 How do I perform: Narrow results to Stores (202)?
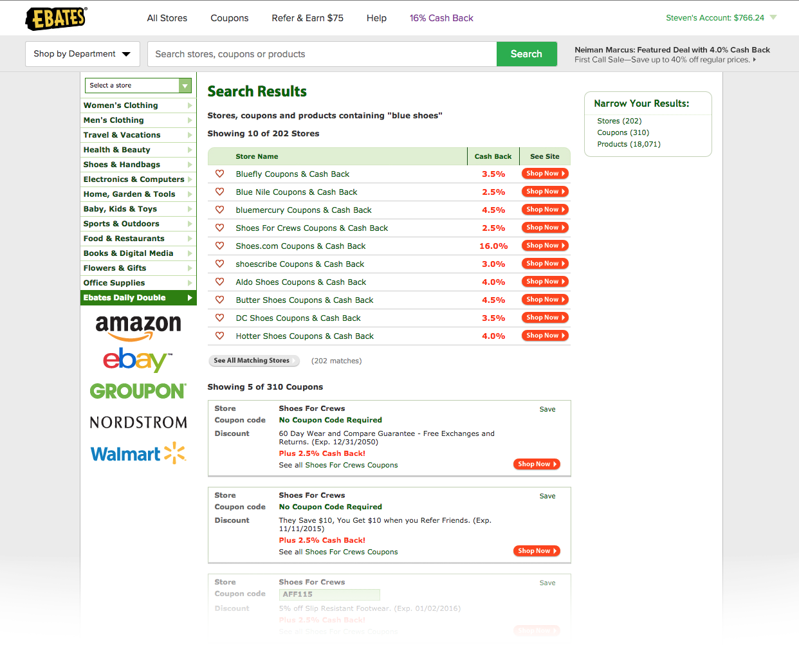tap(620, 121)
